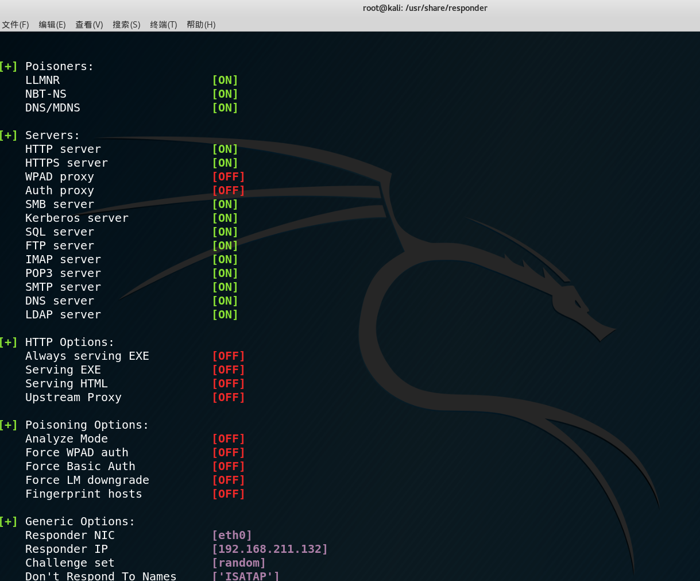Click the [OFF] status of WPAD proxy
The image size is (700, 581).
[229, 177]
